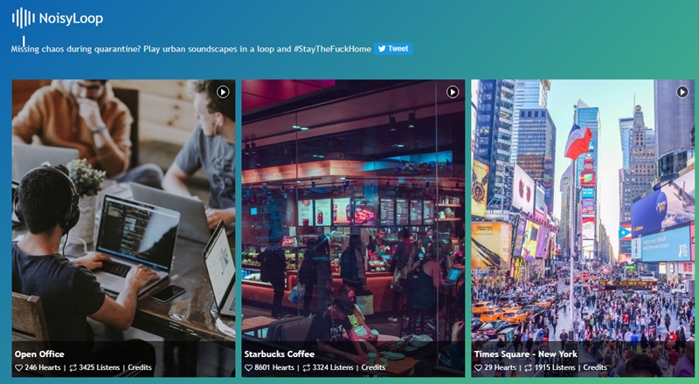
Task: Open Credits for Times Square
Action: pyautogui.click(x=595, y=367)
